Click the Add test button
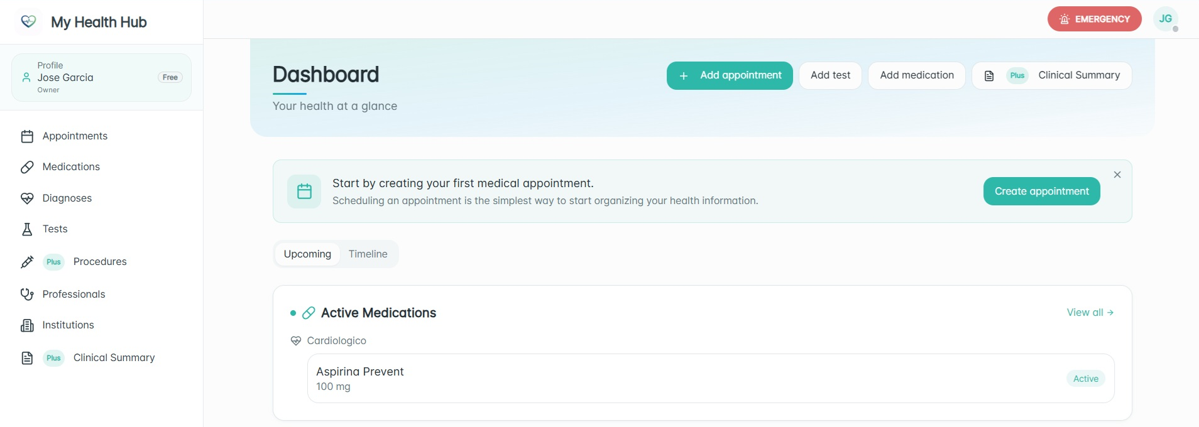Image resolution: width=1199 pixels, height=427 pixels. coord(830,75)
